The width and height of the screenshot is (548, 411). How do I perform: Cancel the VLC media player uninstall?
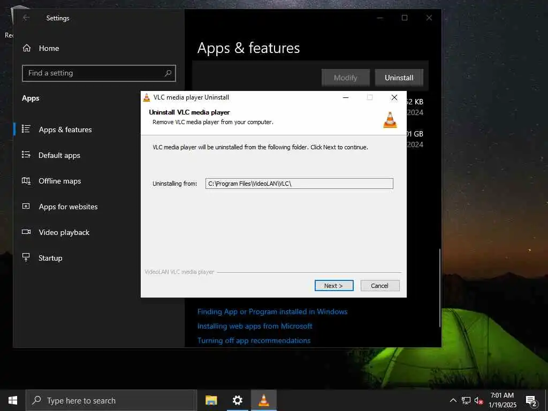pyautogui.click(x=380, y=286)
